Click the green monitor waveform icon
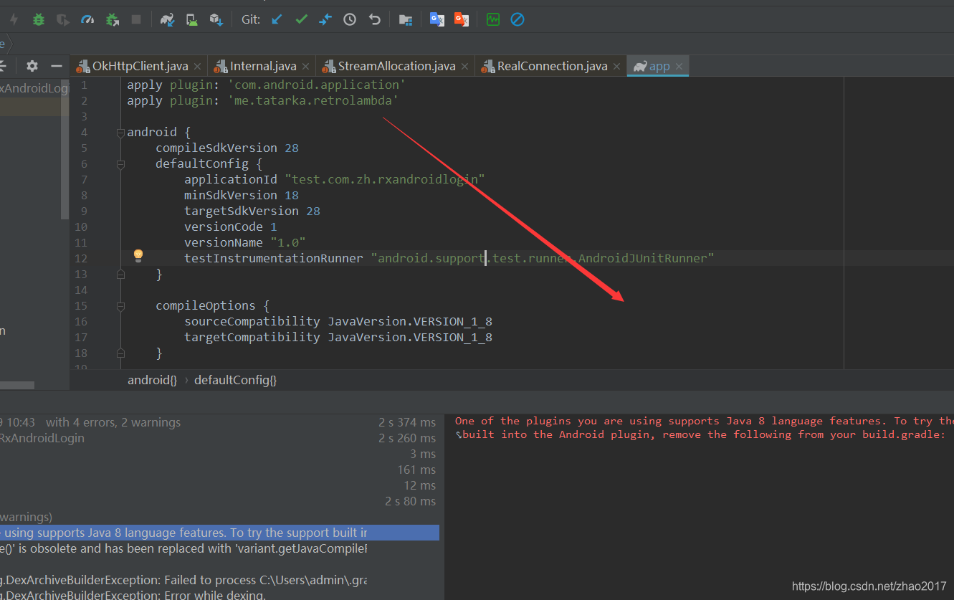Viewport: 954px width, 600px height. point(493,20)
